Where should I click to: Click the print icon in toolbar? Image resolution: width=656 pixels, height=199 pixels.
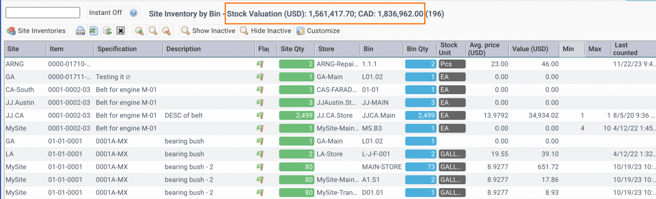pyautogui.click(x=80, y=31)
